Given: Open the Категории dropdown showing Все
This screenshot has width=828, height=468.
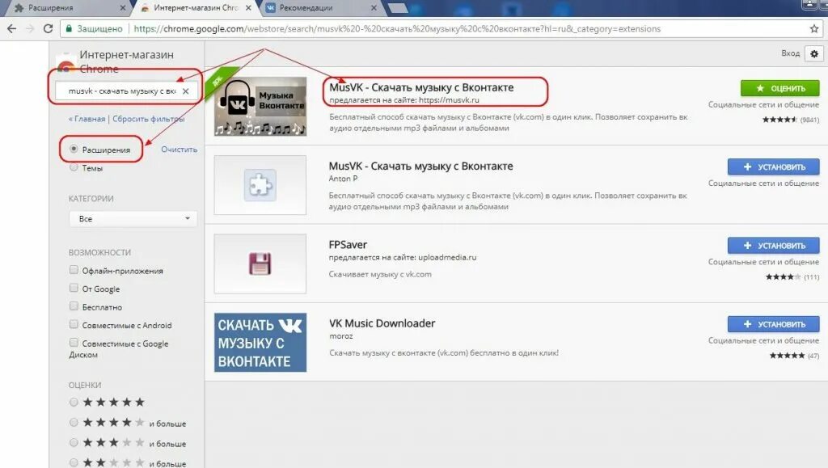Looking at the screenshot, I should tap(133, 218).
